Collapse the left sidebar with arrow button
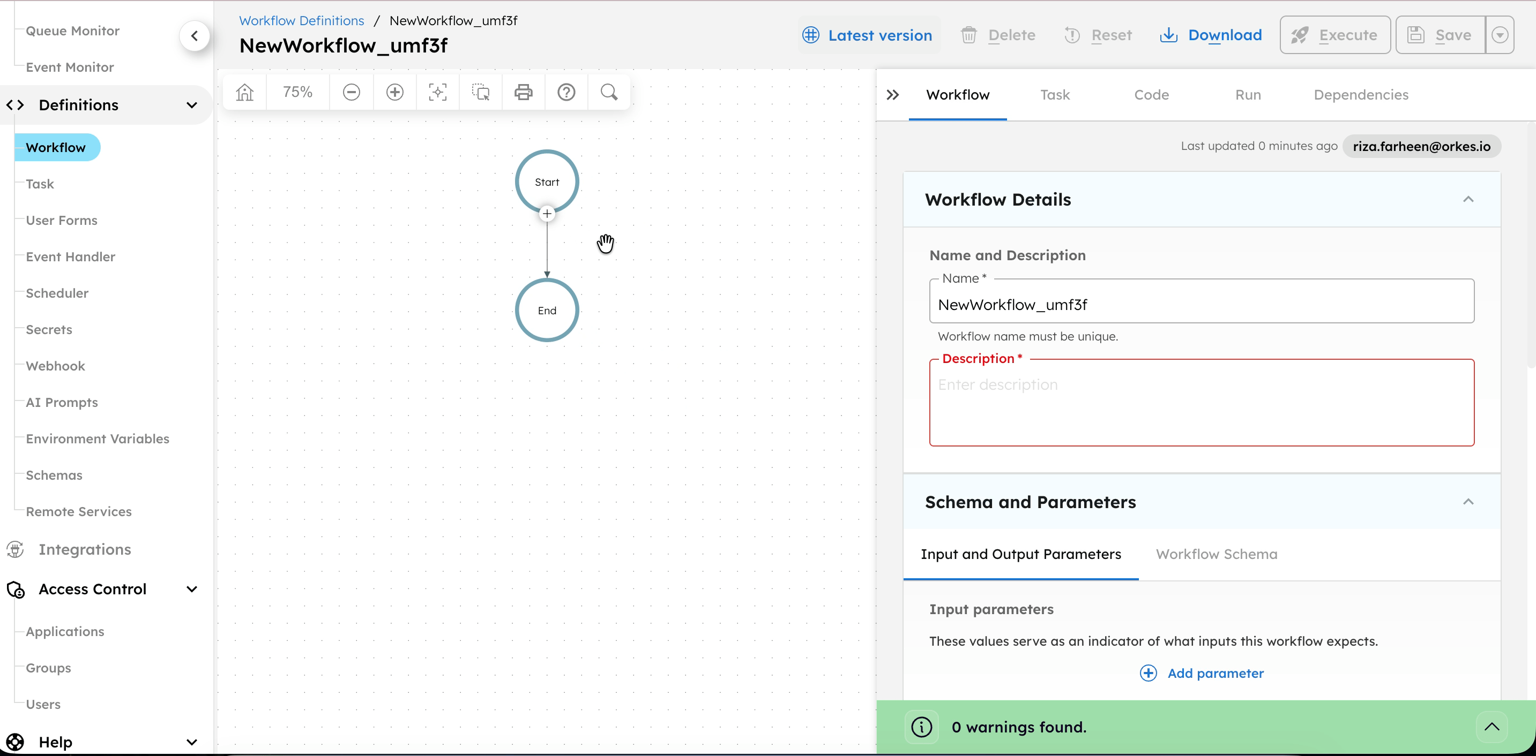1536x756 pixels. coord(195,36)
